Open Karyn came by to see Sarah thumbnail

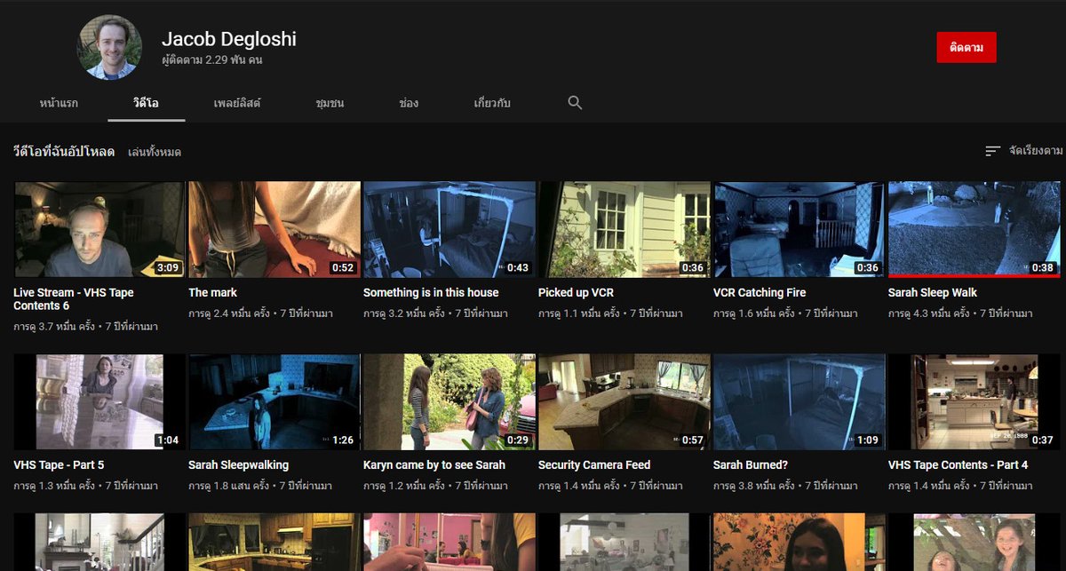[x=449, y=402]
